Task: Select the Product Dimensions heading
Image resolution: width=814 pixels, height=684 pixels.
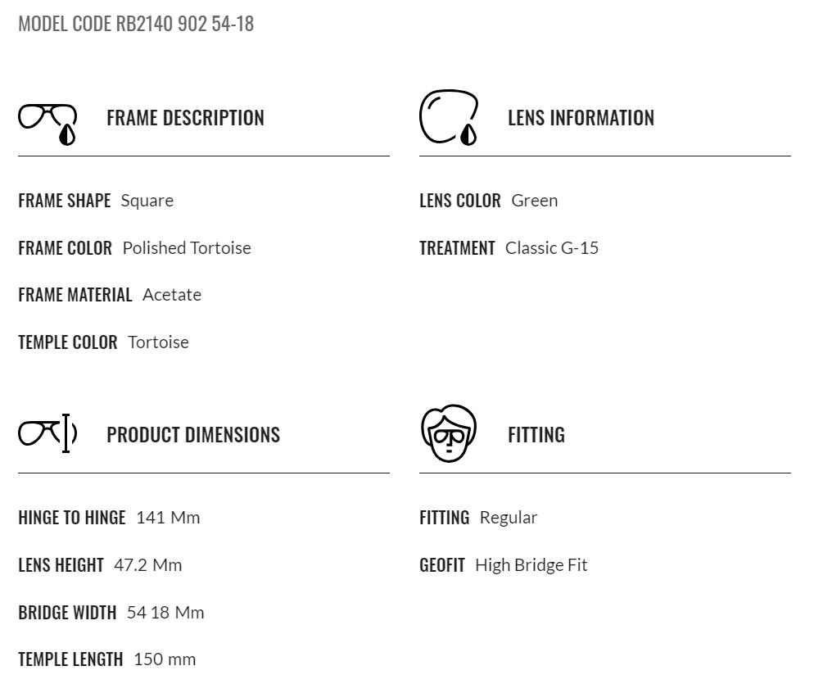Action: pos(193,435)
